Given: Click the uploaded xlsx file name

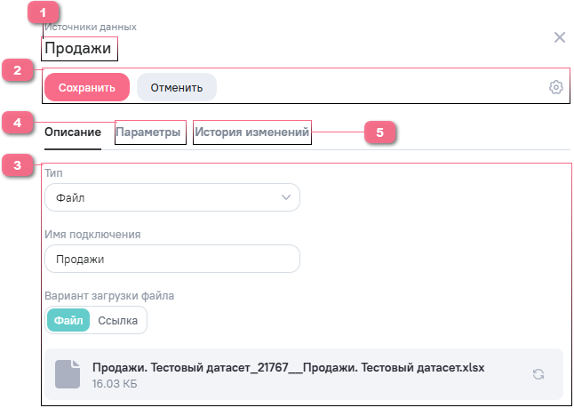Looking at the screenshot, I should pyautogui.click(x=287, y=367).
